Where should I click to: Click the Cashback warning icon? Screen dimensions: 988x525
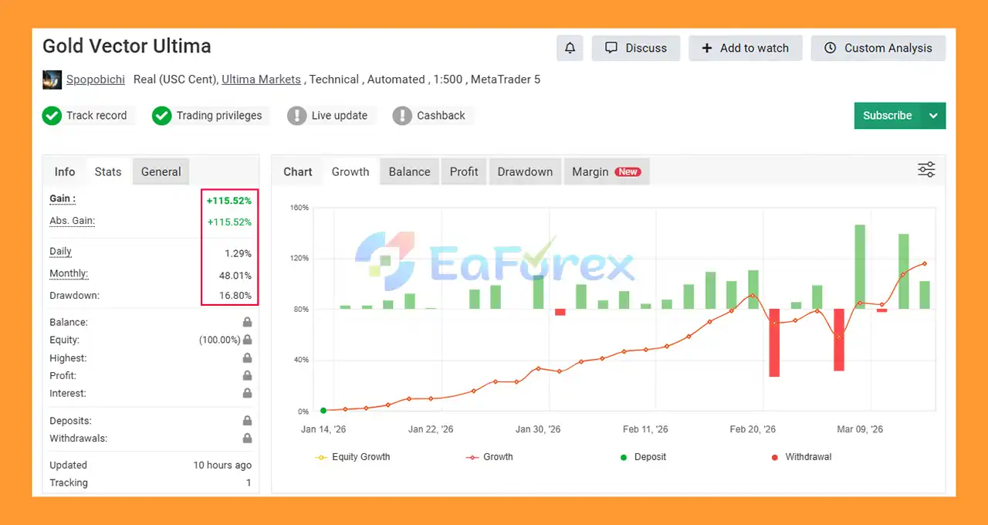pos(401,116)
